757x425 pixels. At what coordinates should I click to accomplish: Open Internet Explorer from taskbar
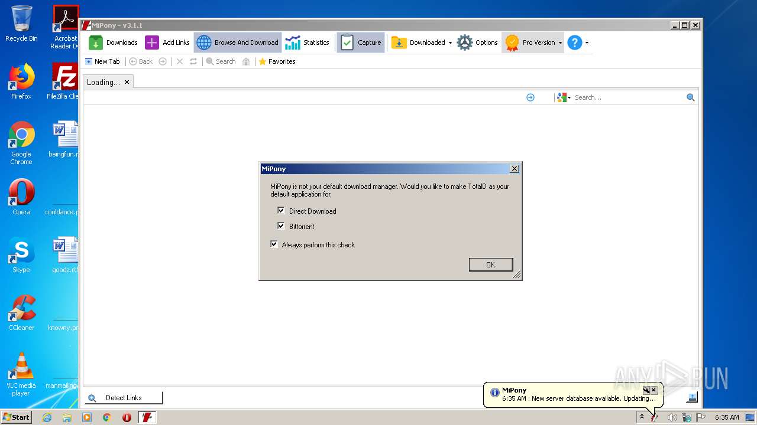[47, 417]
